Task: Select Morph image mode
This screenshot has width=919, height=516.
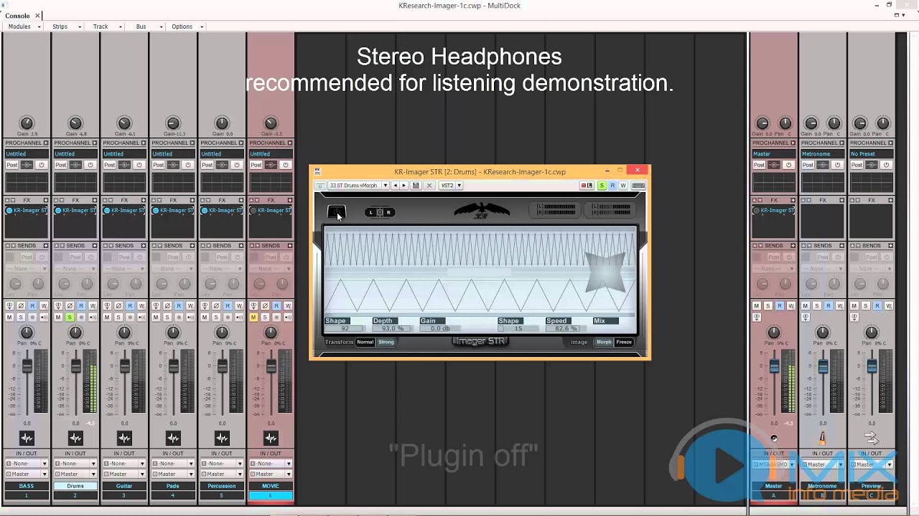Action: point(604,342)
